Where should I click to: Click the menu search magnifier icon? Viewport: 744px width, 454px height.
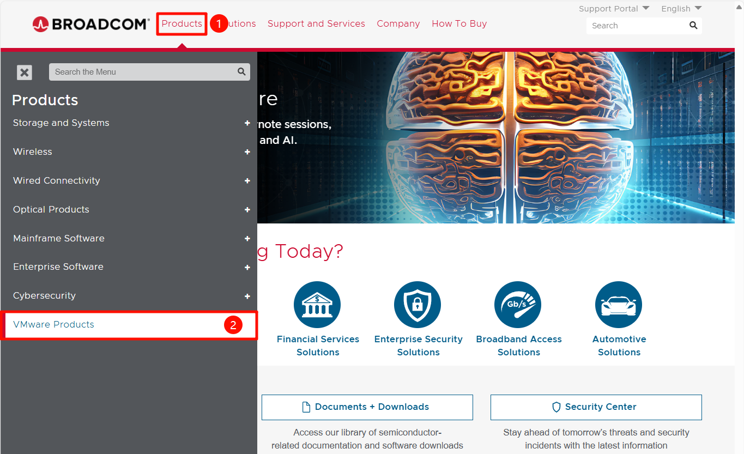click(x=241, y=72)
